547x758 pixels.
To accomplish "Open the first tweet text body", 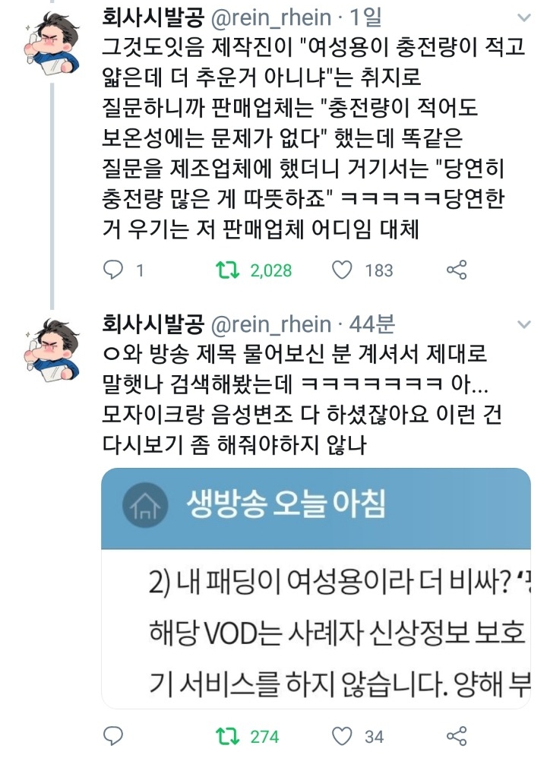I will click(x=313, y=137).
